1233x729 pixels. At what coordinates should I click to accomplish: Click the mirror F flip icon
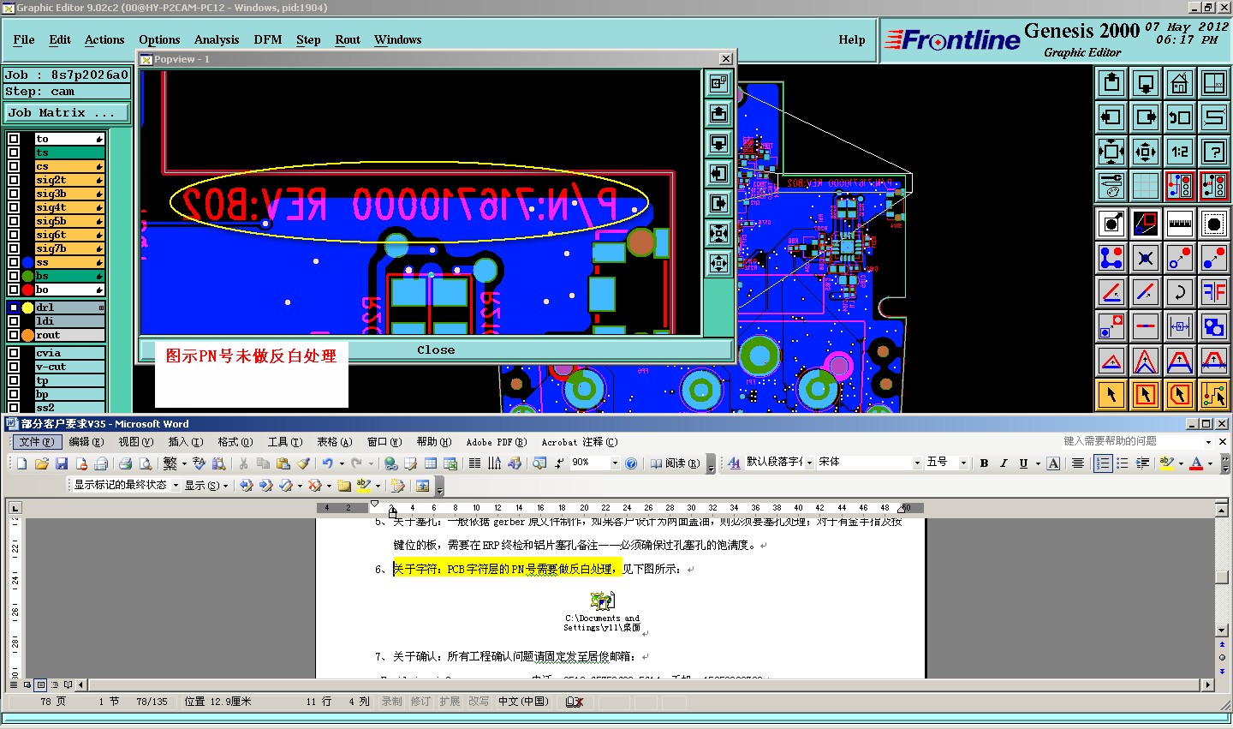pyautogui.click(x=1214, y=292)
